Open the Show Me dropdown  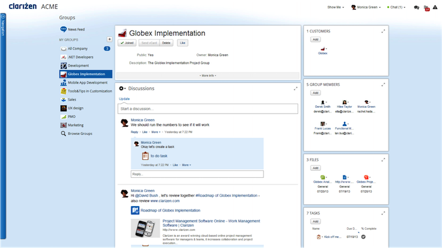(335, 8)
